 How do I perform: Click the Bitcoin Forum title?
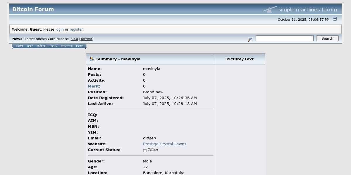pyautogui.click(x=33, y=9)
